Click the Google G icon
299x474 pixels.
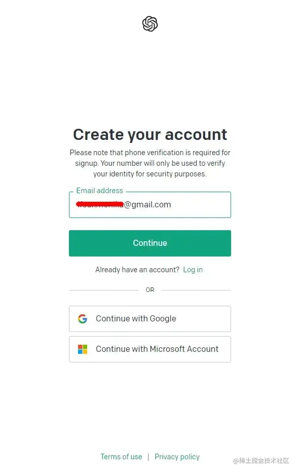pos(83,319)
